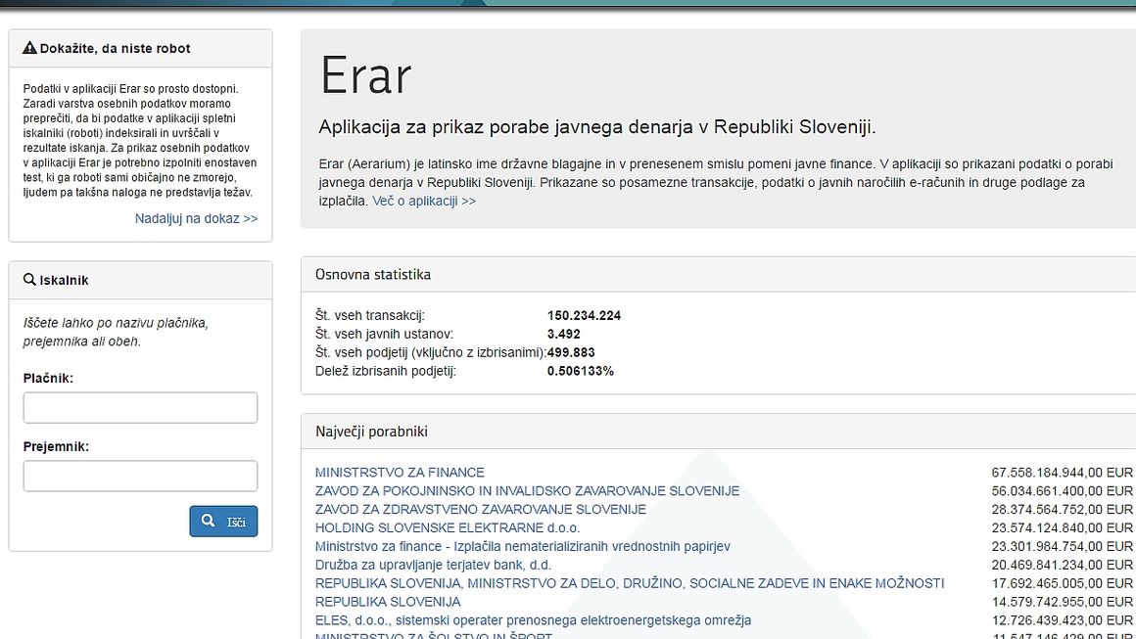Open MINISTRSTVO ZA FINANCE entry
Screen dimensions: 1136x639
400,473
